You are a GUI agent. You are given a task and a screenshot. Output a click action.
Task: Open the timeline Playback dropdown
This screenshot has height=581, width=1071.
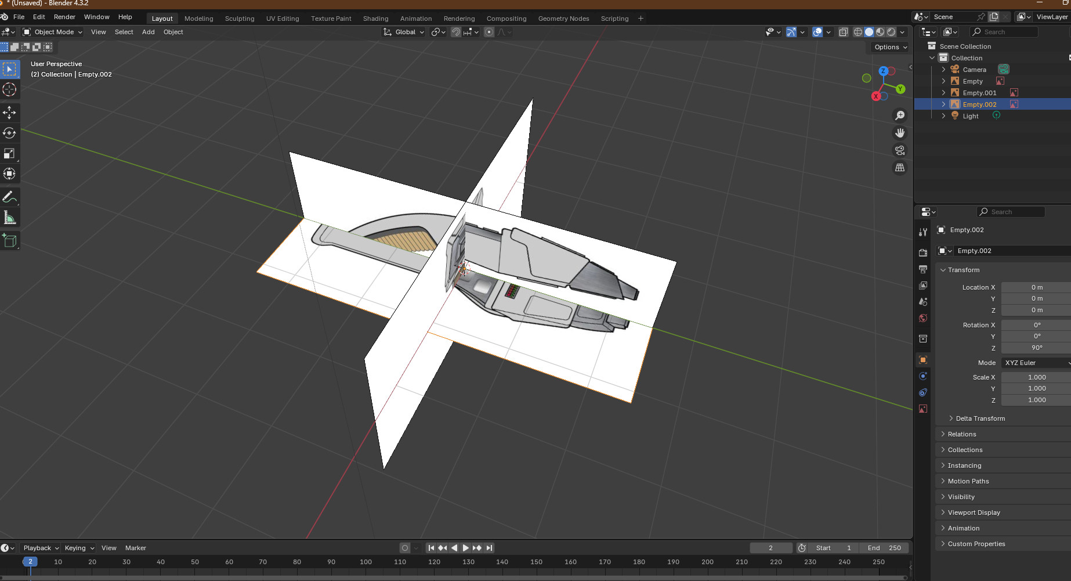[41, 548]
